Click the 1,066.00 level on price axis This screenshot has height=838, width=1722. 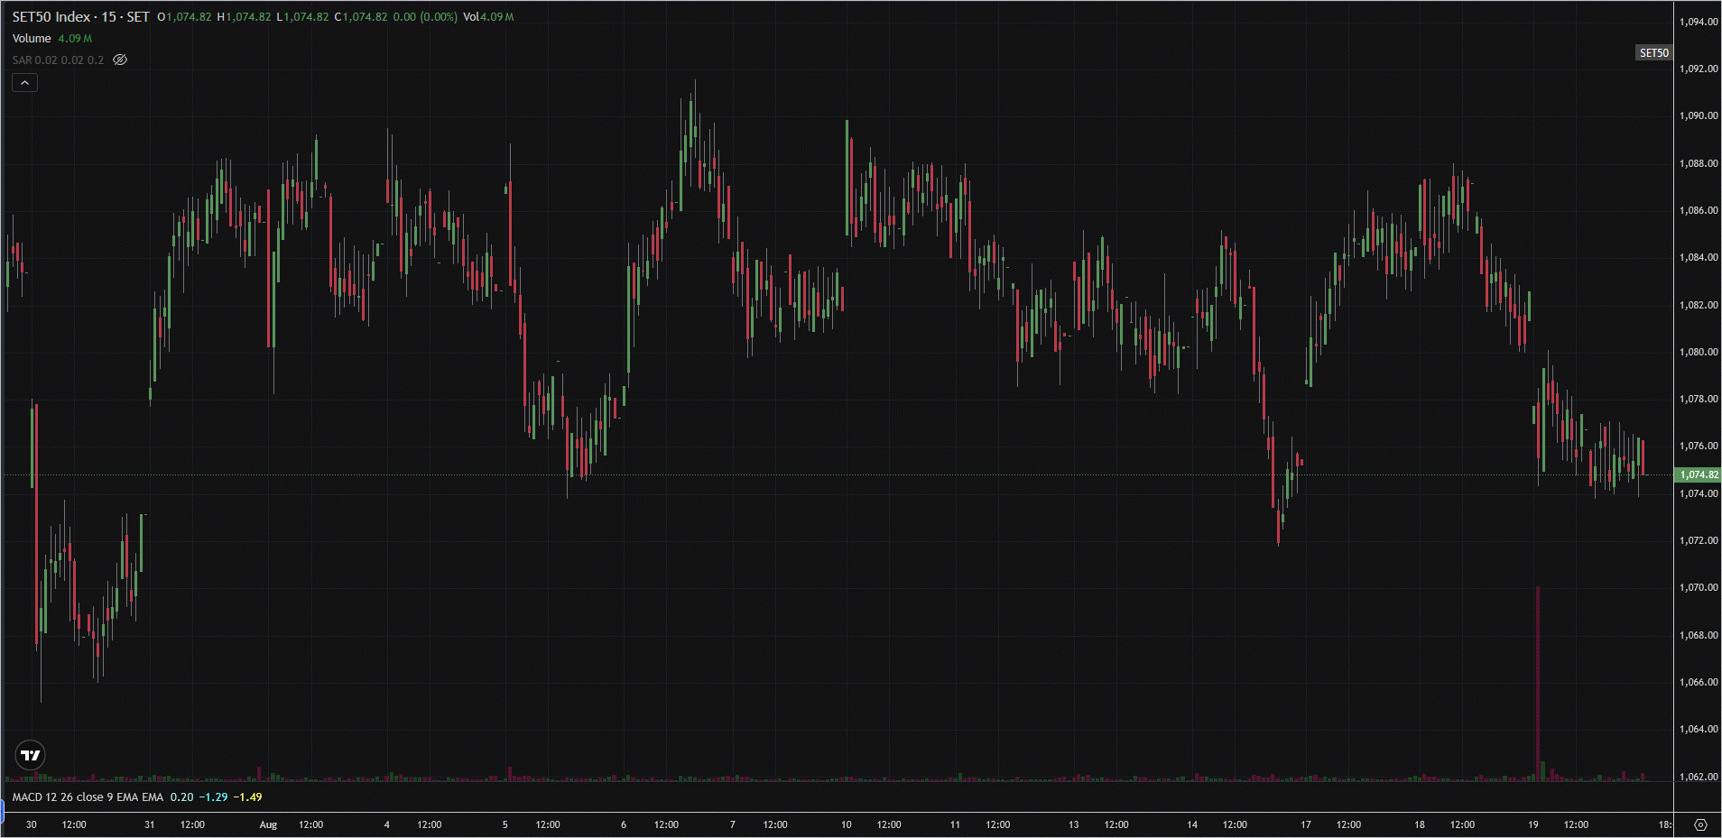click(1699, 682)
